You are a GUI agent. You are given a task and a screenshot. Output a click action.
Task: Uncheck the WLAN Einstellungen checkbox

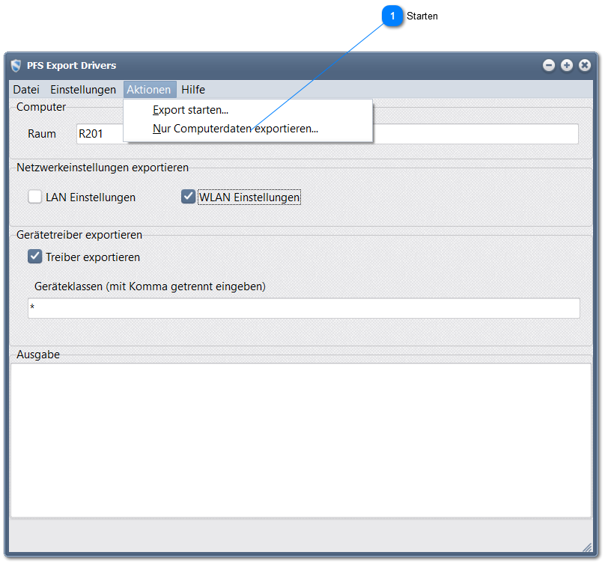point(189,197)
